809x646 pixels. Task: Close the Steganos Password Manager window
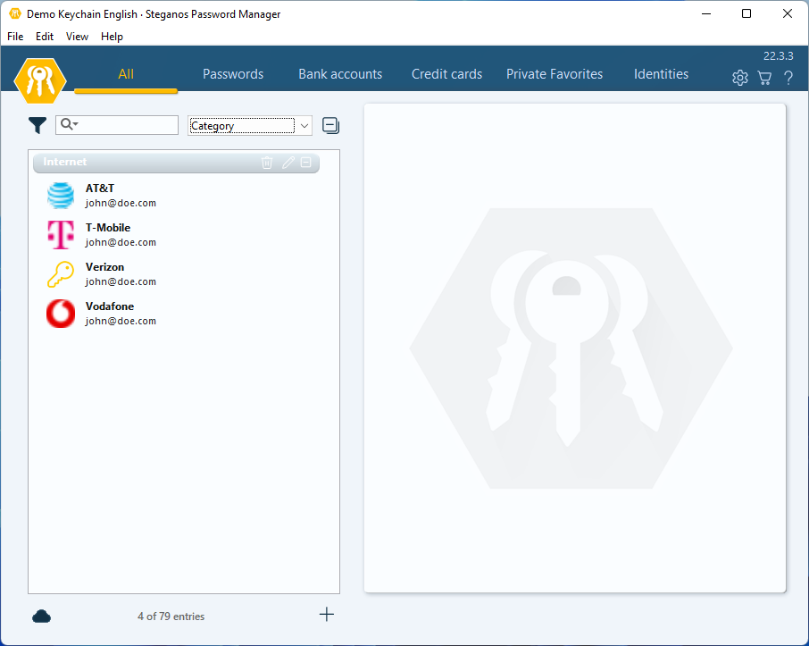[x=788, y=13]
